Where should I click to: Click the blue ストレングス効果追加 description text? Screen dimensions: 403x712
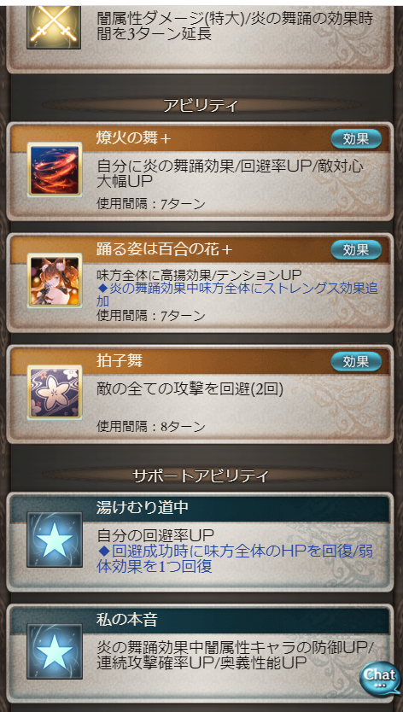tap(237, 295)
